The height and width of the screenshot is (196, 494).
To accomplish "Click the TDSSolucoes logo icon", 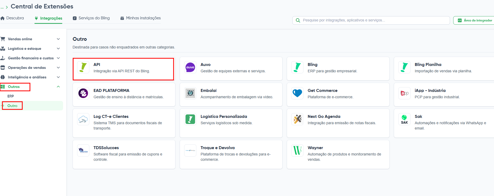I will pyautogui.click(x=83, y=150).
